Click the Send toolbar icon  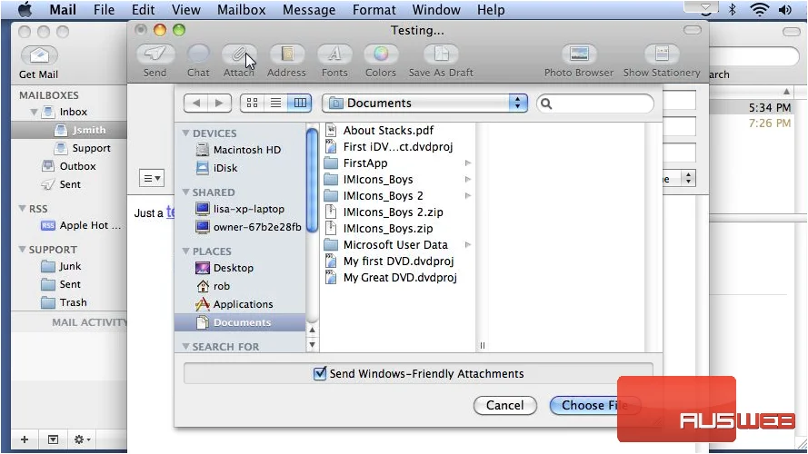coord(155,54)
